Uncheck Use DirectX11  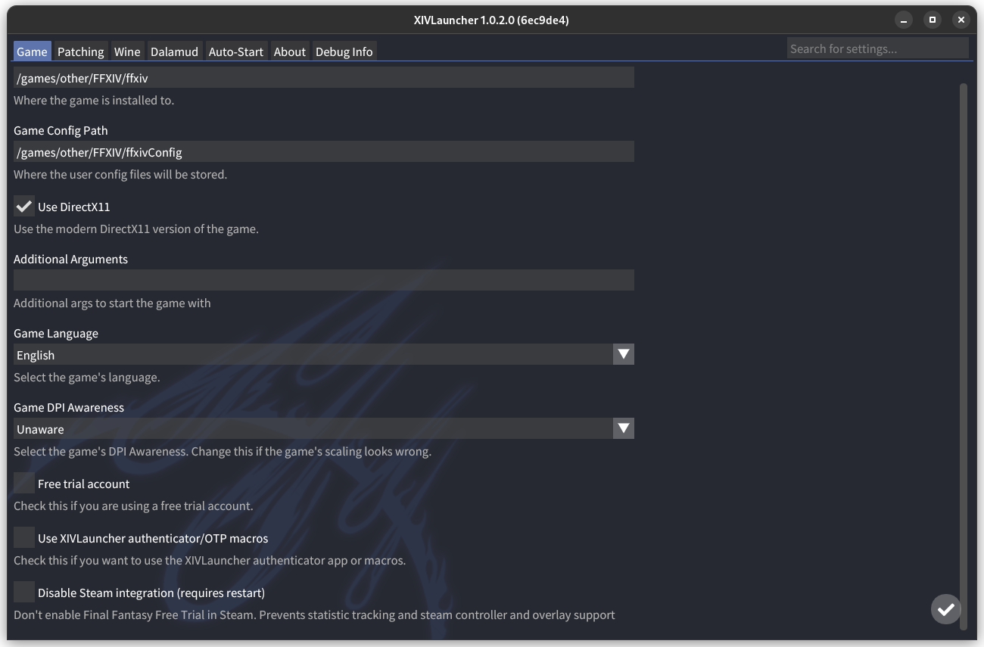pos(23,205)
